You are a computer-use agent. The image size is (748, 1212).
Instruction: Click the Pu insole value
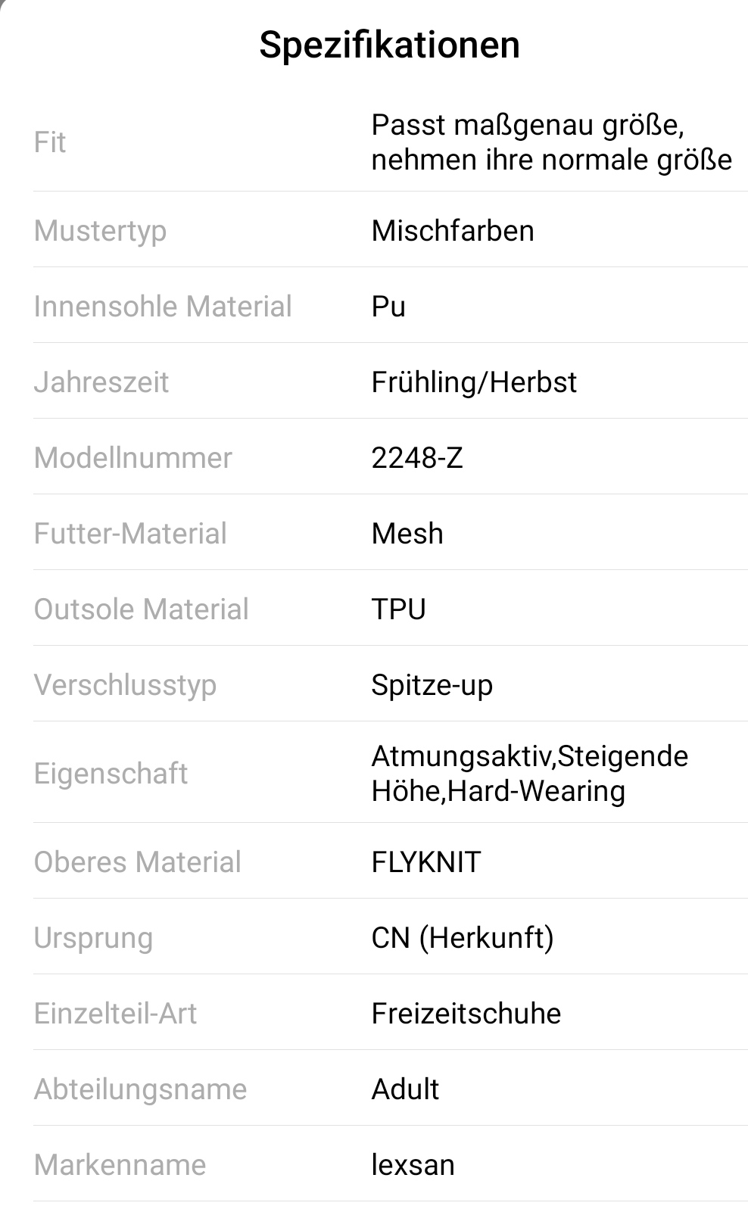click(x=388, y=307)
